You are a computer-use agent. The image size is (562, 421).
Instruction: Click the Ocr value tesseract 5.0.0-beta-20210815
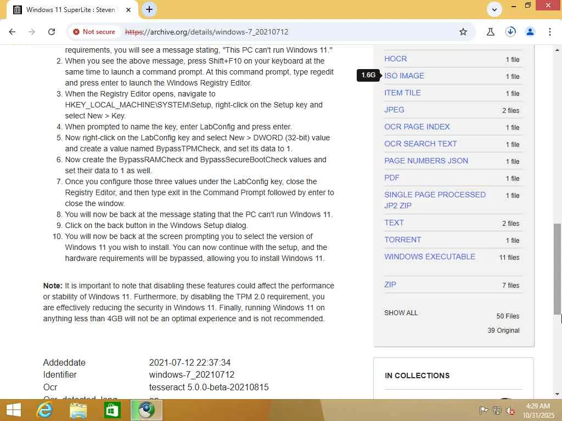[209, 388]
